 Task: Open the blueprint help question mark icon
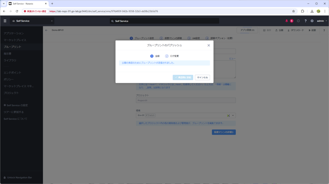pos(324,30)
